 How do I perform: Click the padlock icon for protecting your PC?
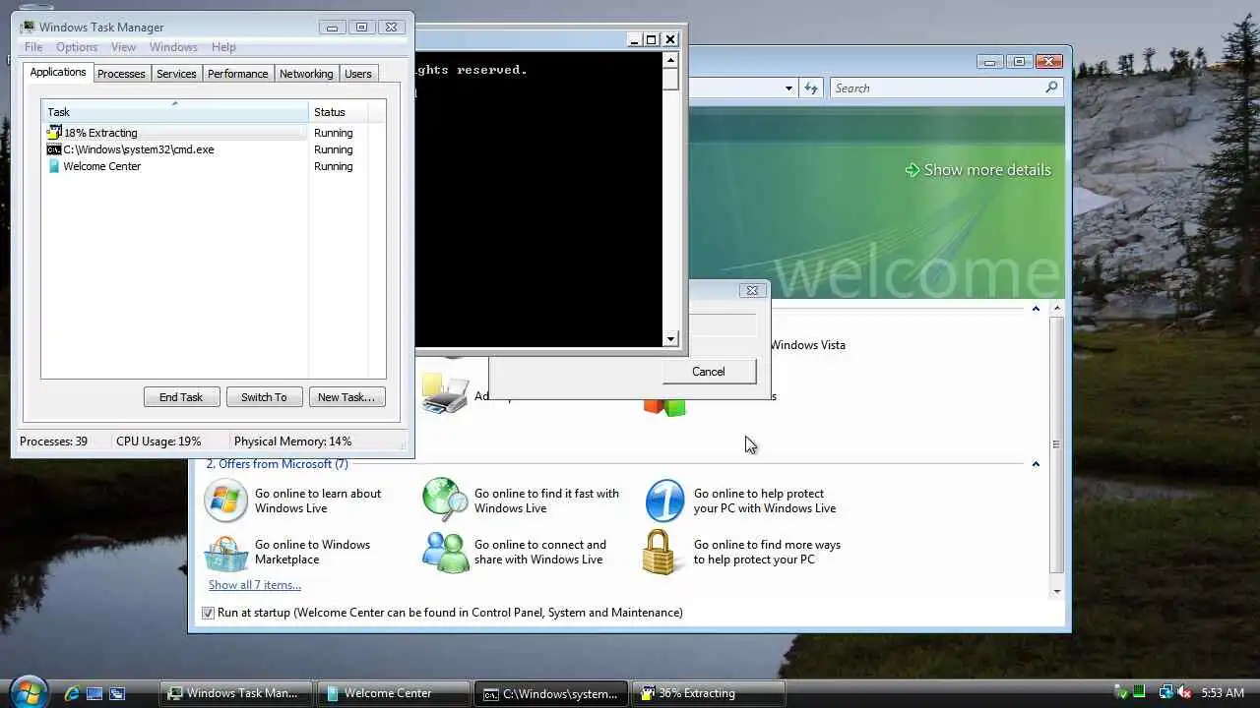(x=660, y=553)
